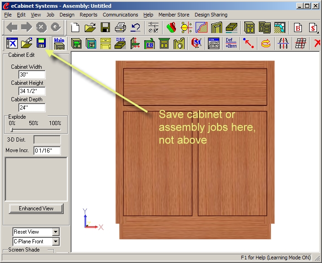Select the blue-red move arrow tool
The height and width of the screenshot is (263, 322).
248,43
